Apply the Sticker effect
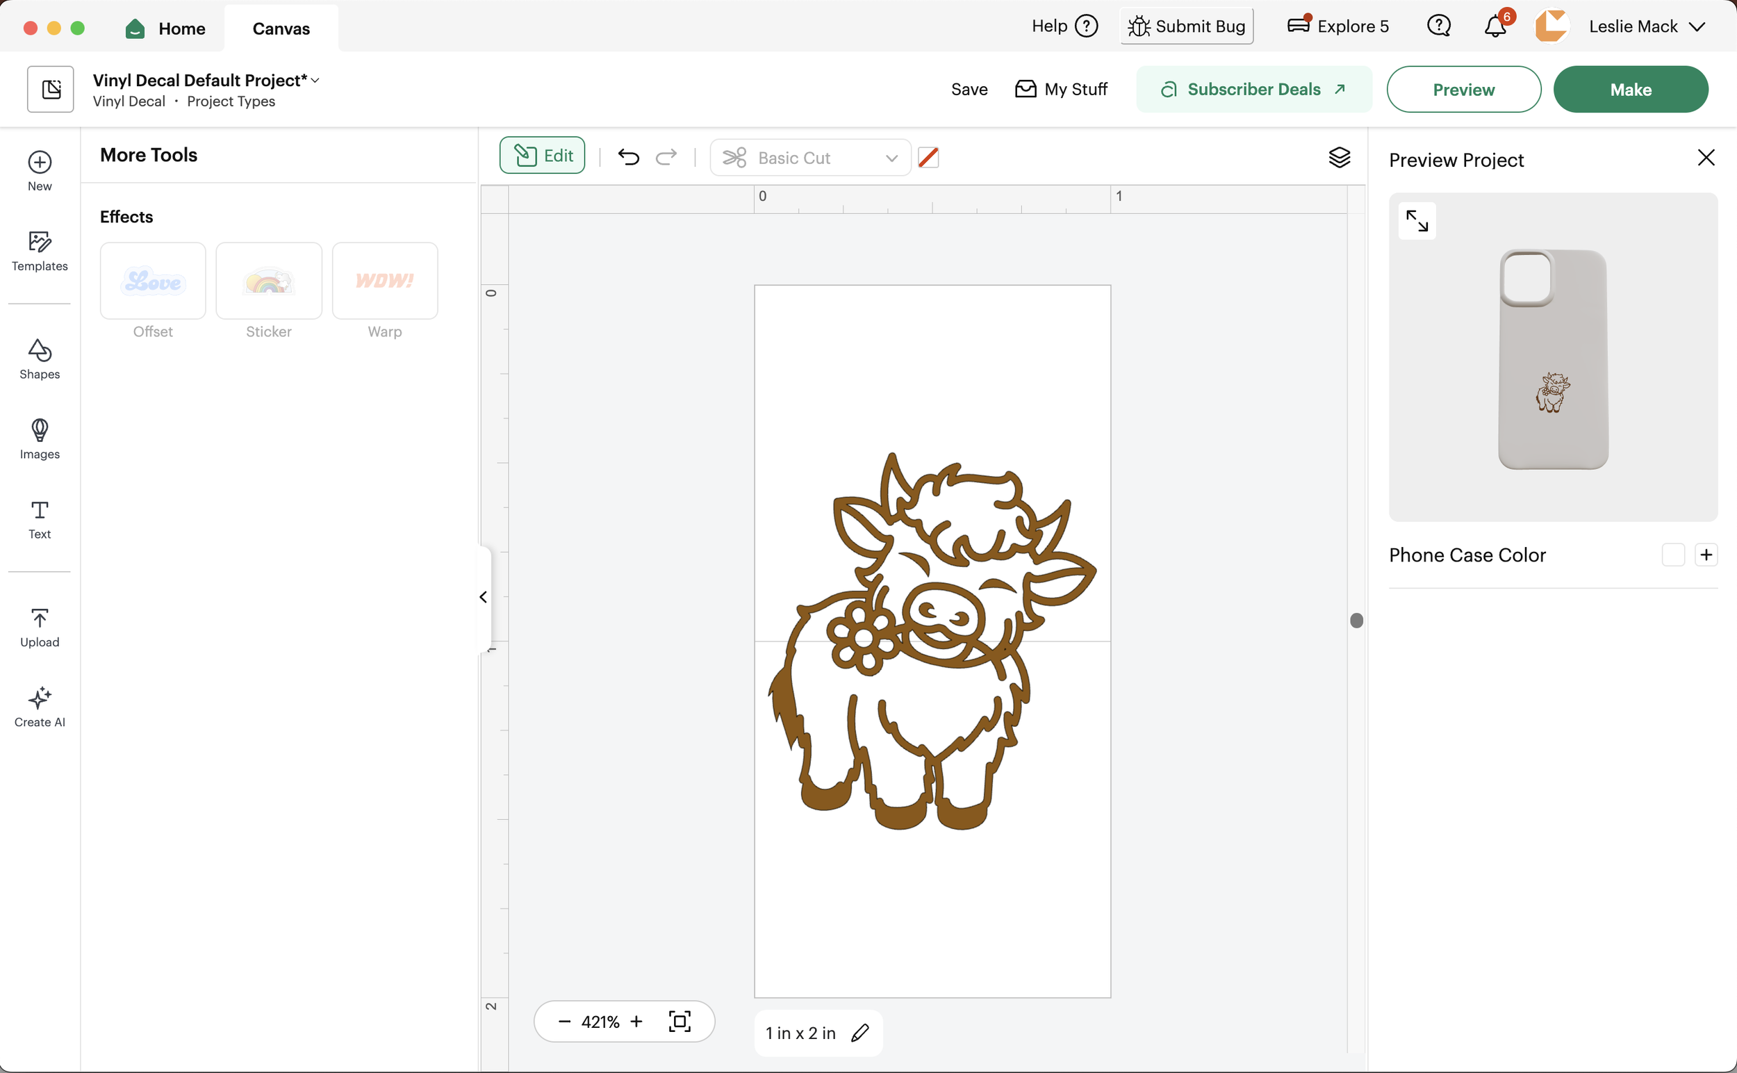 pos(268,280)
